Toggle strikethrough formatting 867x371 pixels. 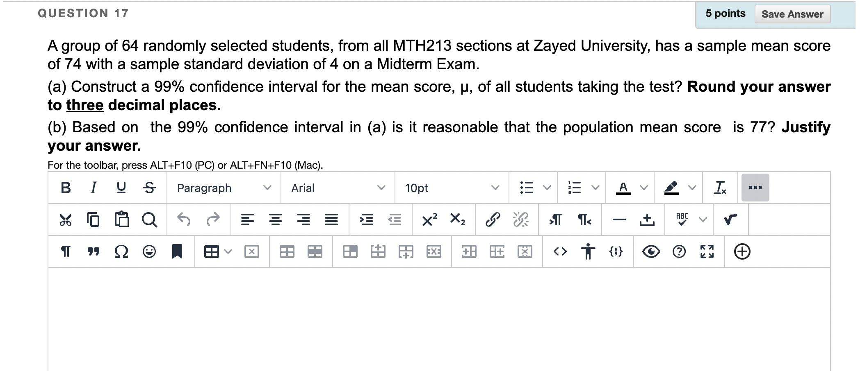click(149, 188)
